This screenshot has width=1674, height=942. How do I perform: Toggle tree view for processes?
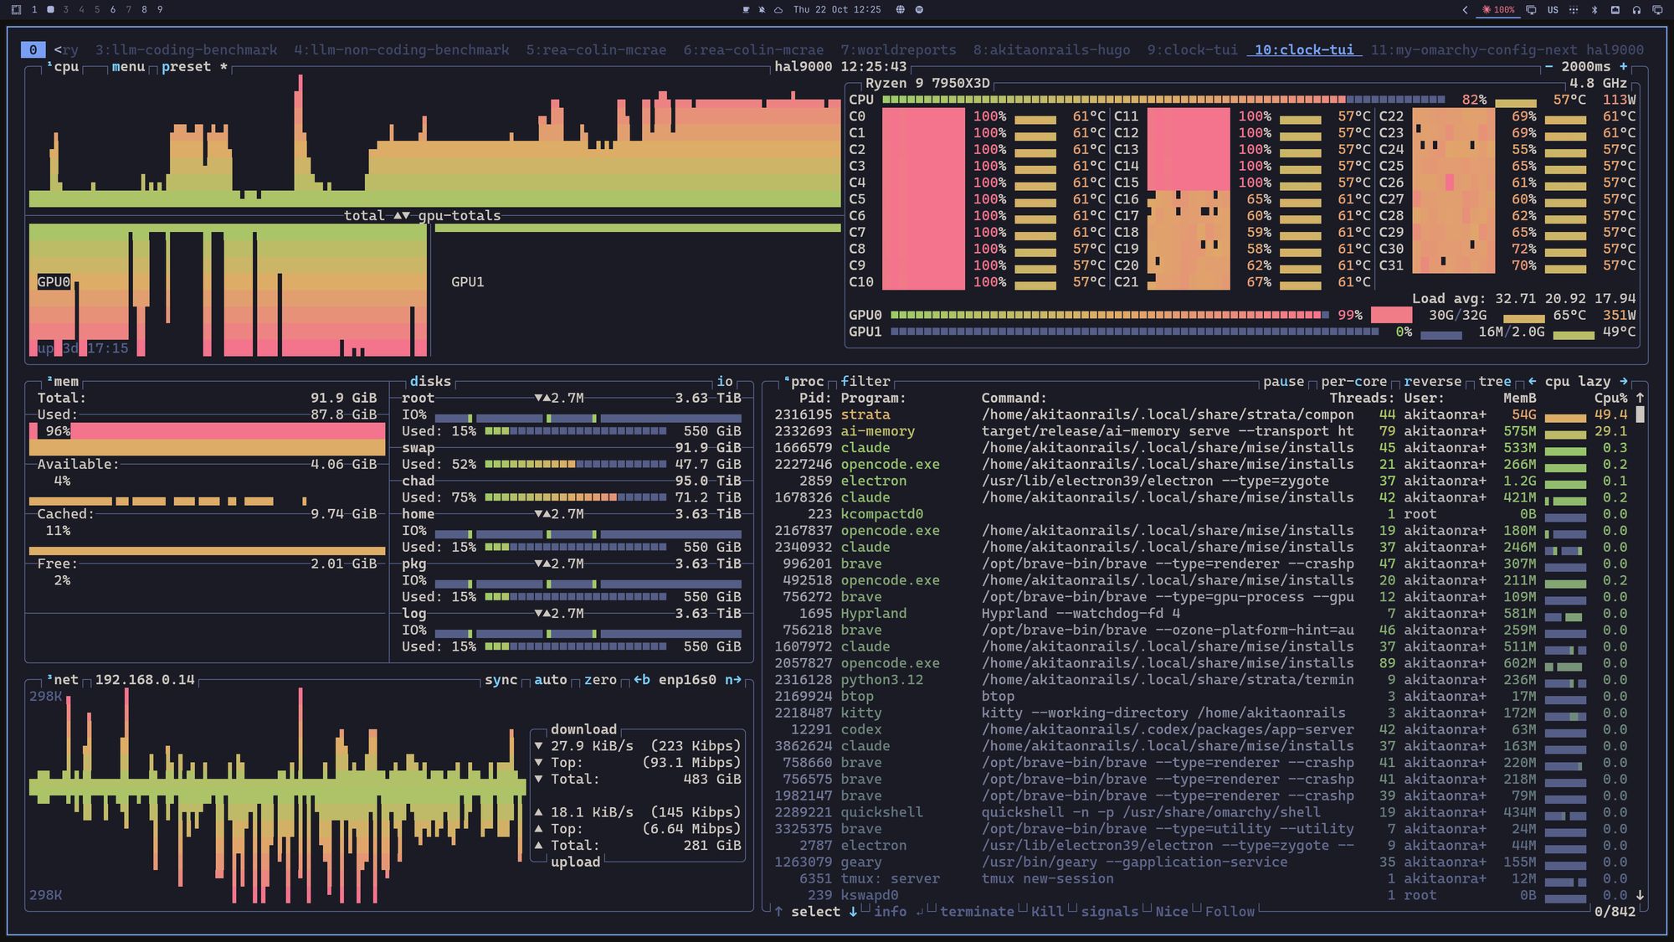1494,381
